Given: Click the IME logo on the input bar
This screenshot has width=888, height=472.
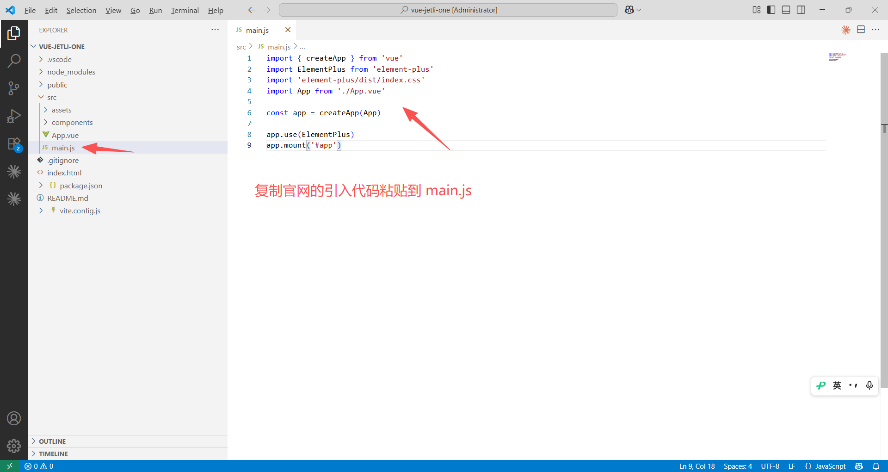Looking at the screenshot, I should 821,385.
